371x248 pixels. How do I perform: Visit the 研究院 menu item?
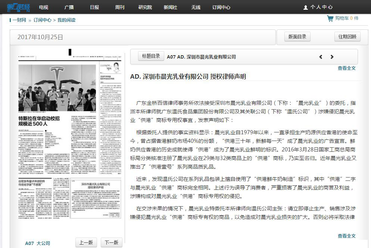coord(145,7)
